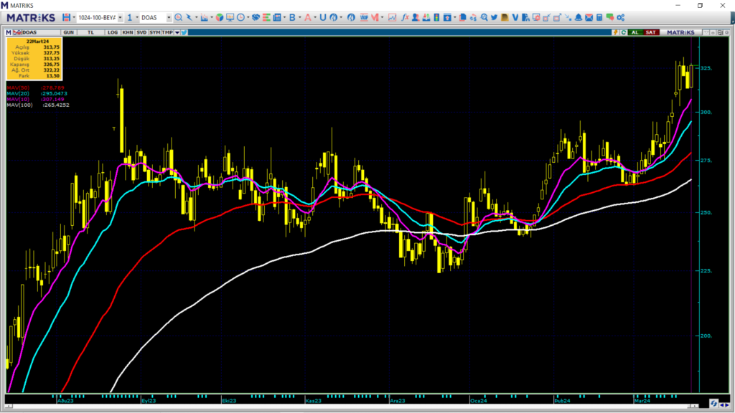Open the DOAS symbol dropdown

coord(169,17)
